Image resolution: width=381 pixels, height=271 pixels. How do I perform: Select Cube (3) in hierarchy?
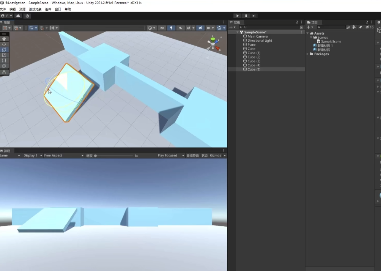[254, 61]
